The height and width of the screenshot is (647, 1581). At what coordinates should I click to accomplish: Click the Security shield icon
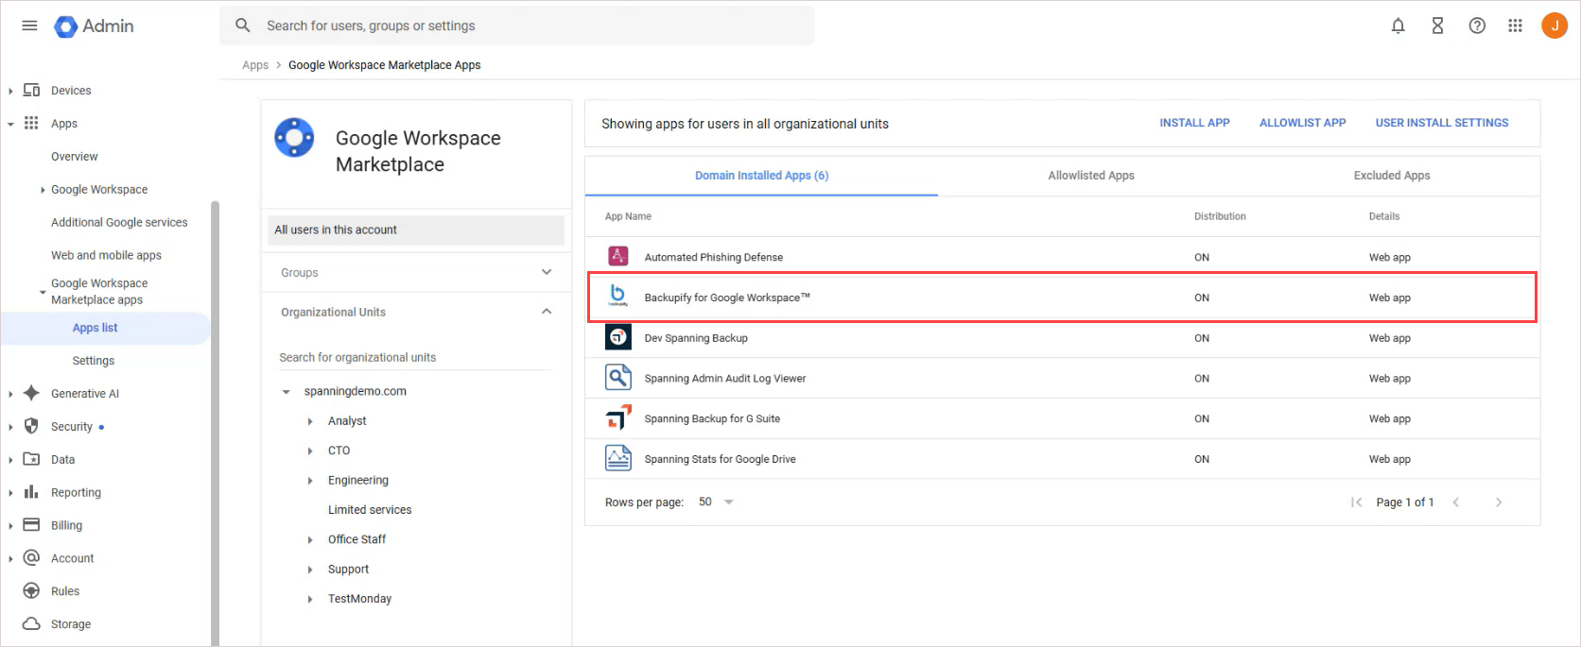pos(31,426)
